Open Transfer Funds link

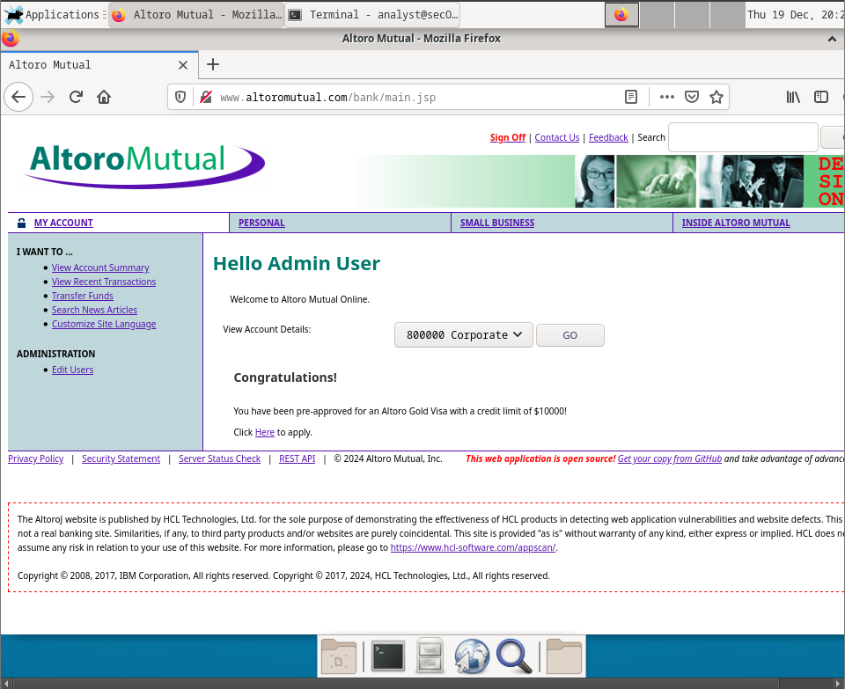click(83, 296)
